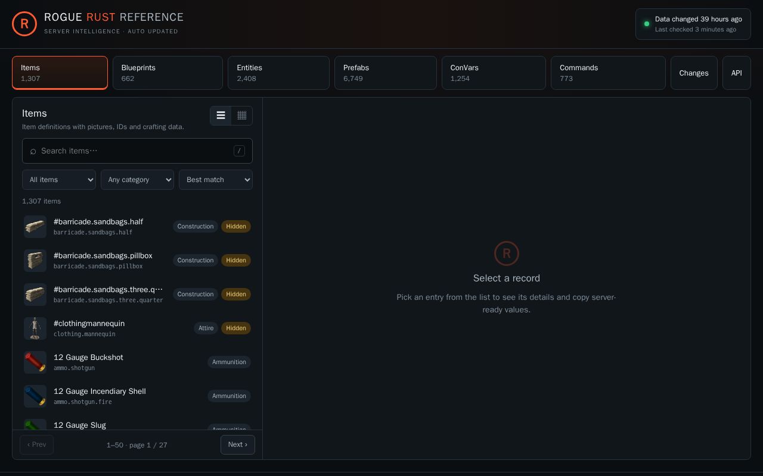Click the 1,307 items count label
The height and width of the screenshot is (476, 763).
pyautogui.click(x=42, y=201)
